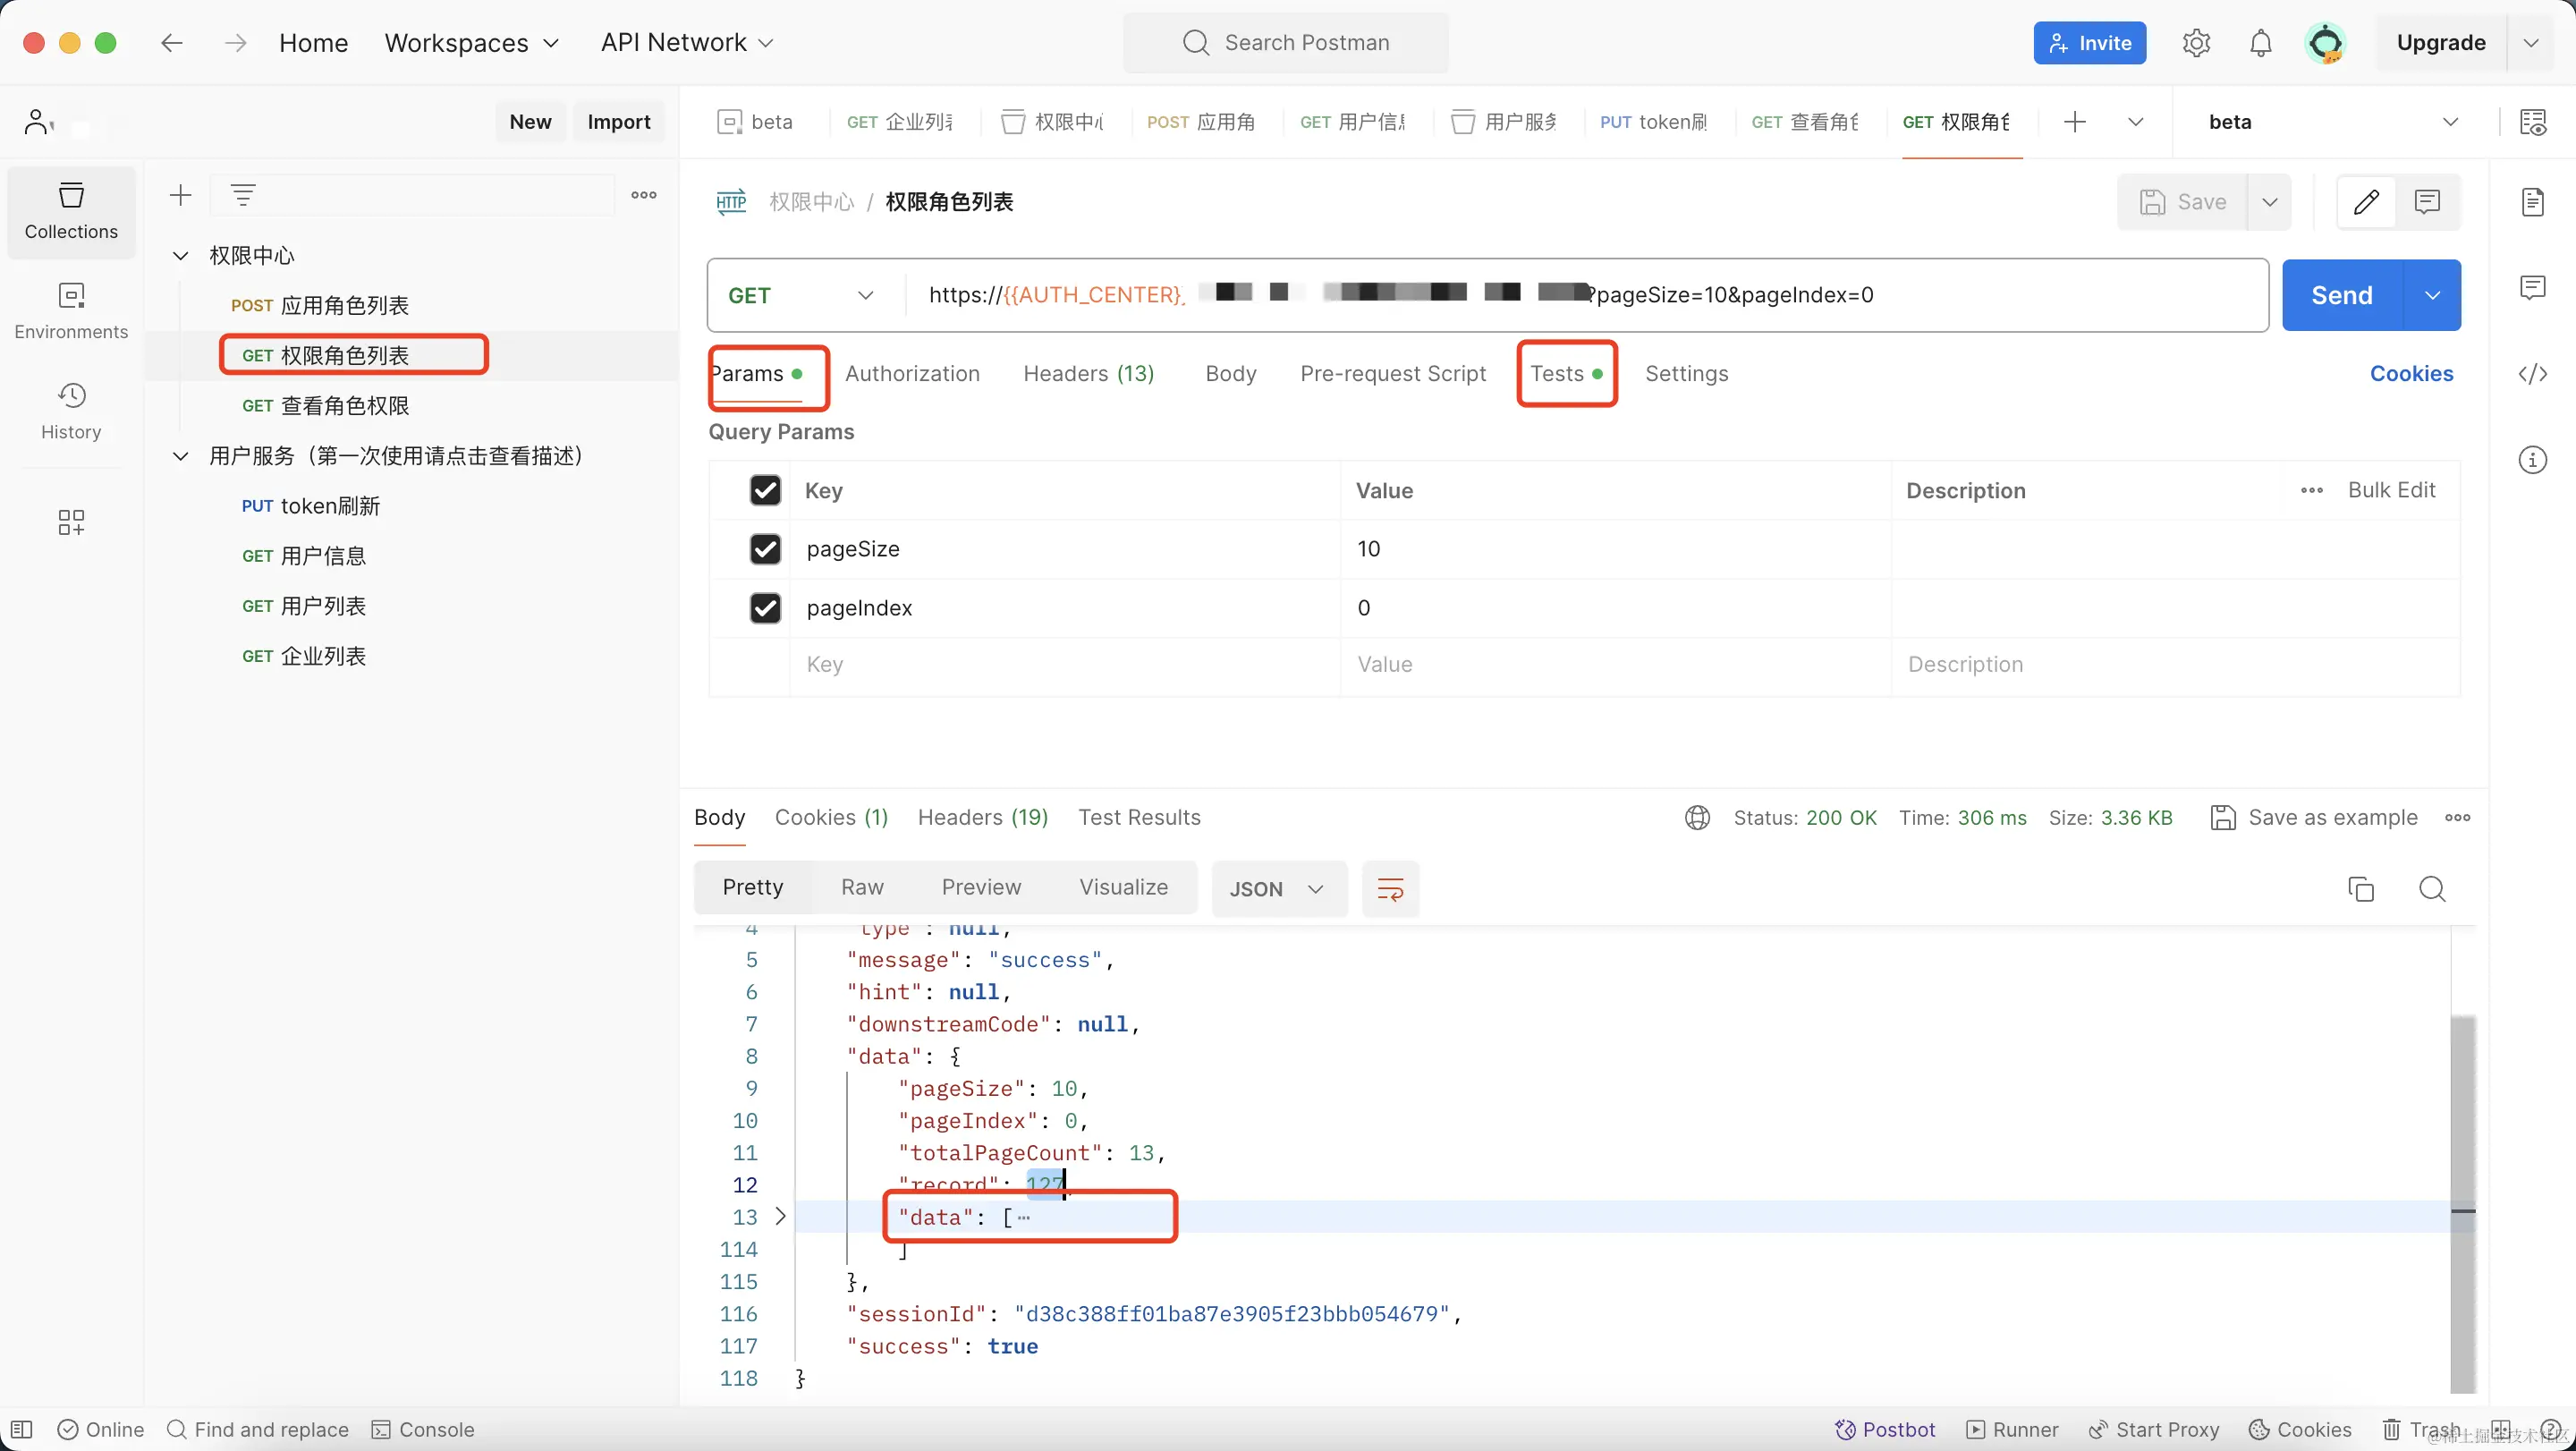
Task: Click the blue Send button
Action: click(2341, 295)
